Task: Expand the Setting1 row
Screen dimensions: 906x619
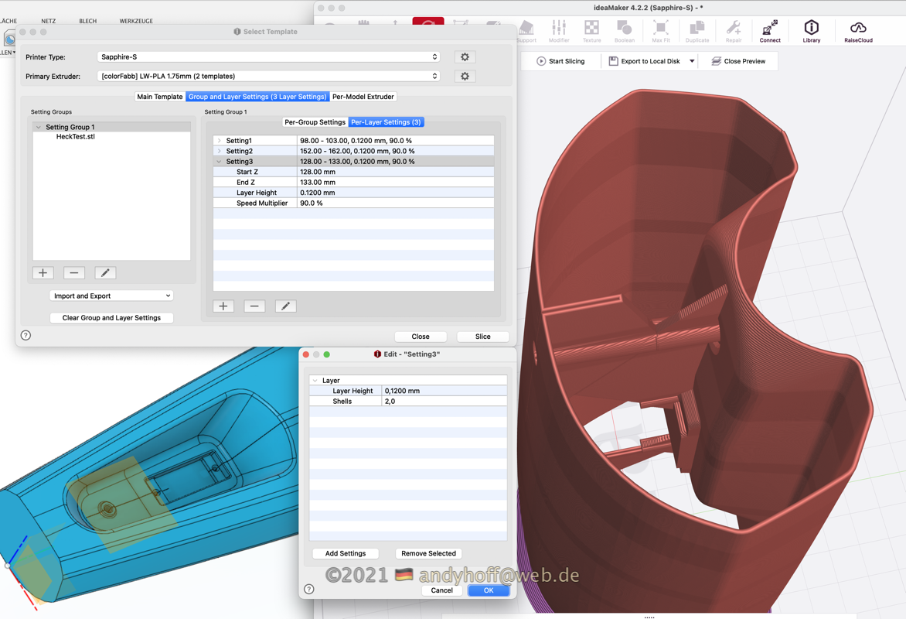Action: [x=220, y=141]
